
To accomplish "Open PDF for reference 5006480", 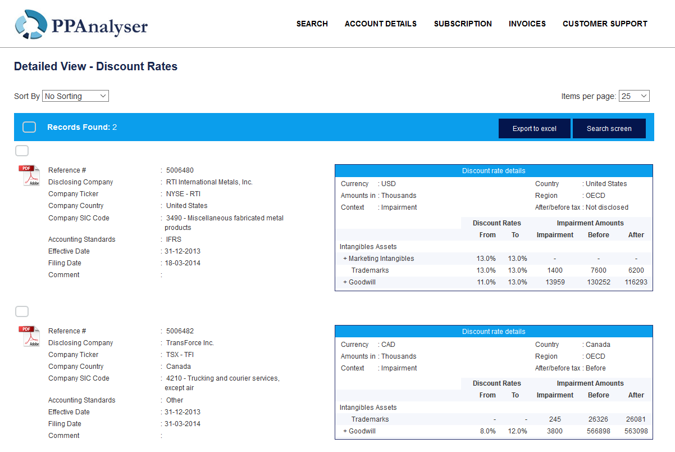I will click(x=29, y=175).
